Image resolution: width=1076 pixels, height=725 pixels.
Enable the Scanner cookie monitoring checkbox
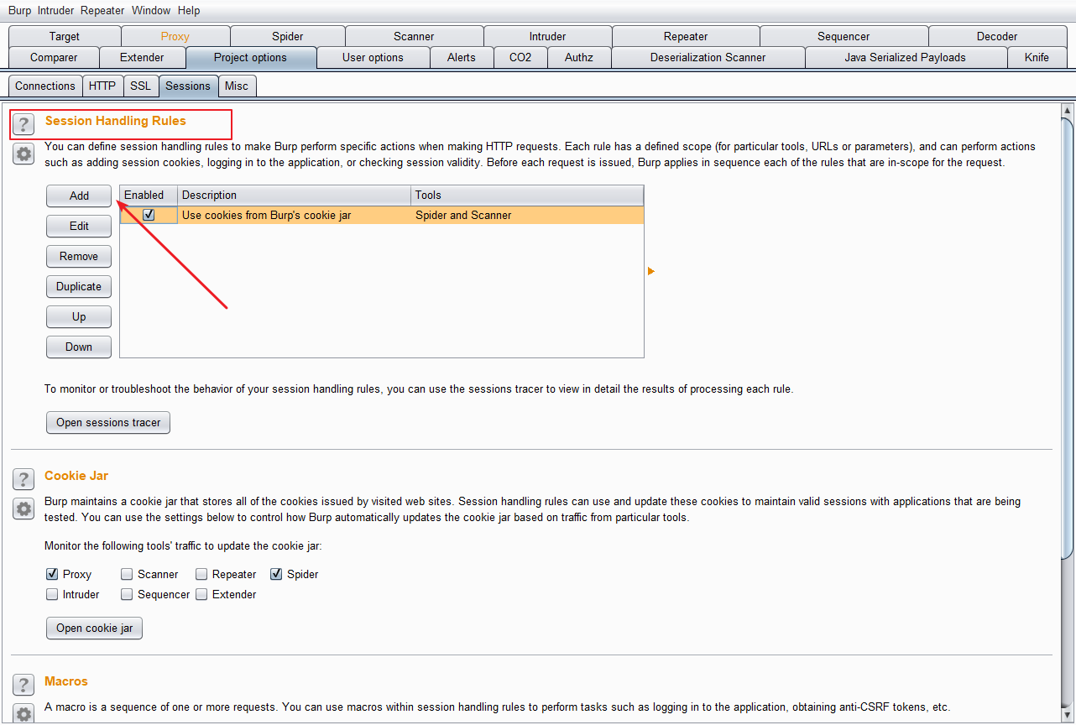click(127, 575)
